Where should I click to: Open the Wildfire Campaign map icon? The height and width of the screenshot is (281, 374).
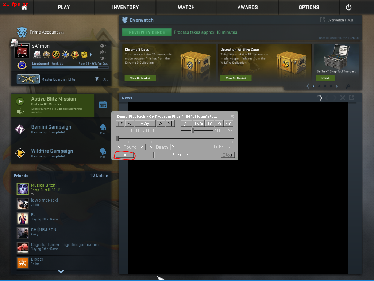tap(103, 153)
